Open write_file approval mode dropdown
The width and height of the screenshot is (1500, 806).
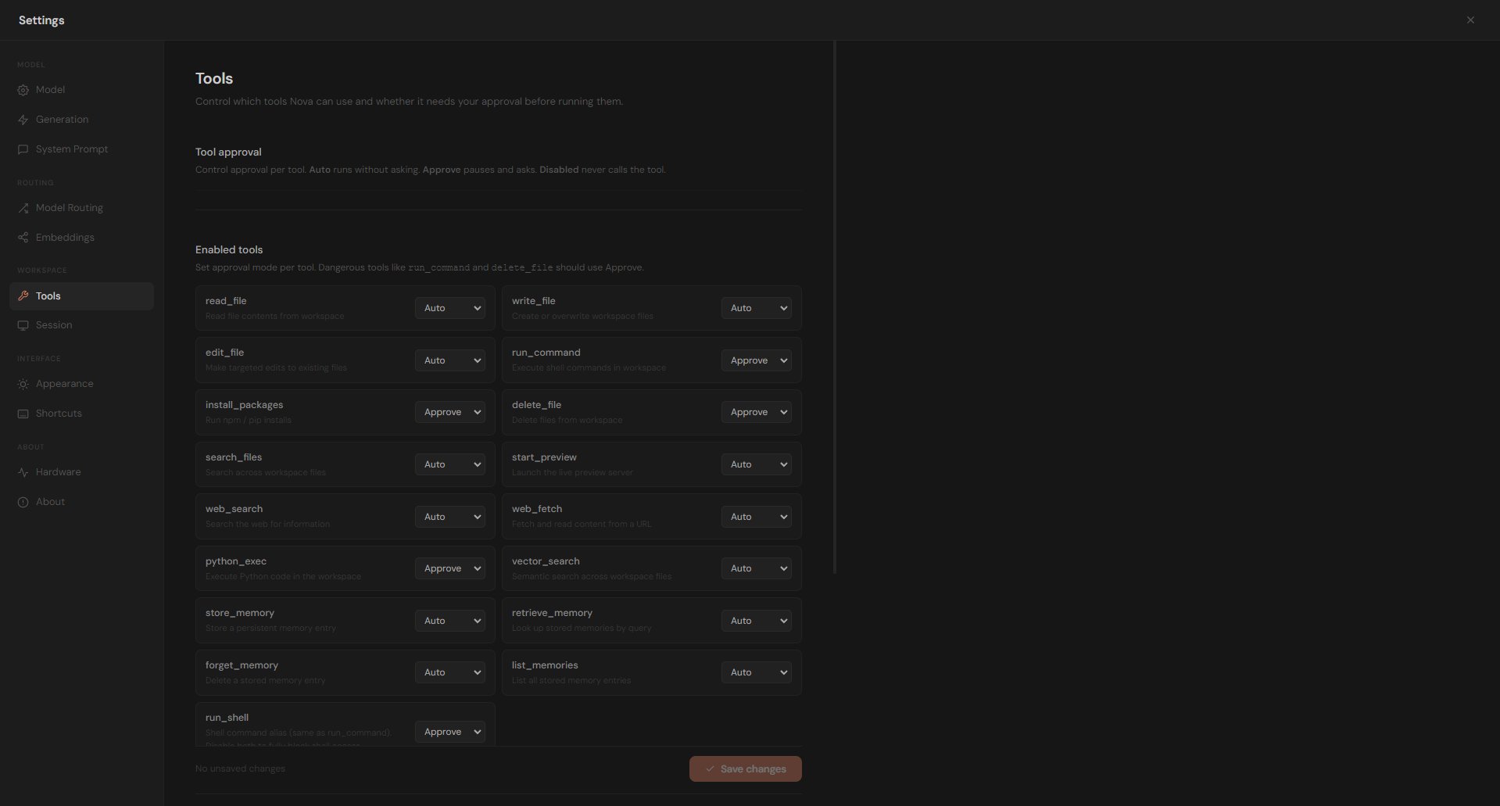pyautogui.click(x=757, y=308)
